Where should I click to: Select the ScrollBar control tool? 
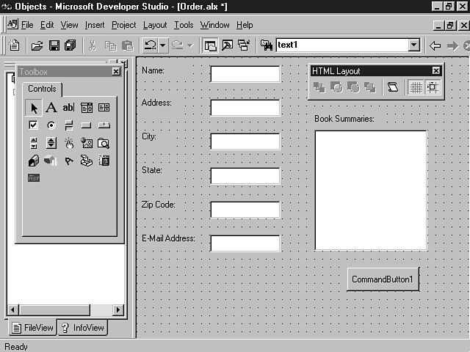coord(33,143)
